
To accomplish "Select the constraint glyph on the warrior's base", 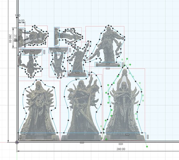I will pos(108,64).
